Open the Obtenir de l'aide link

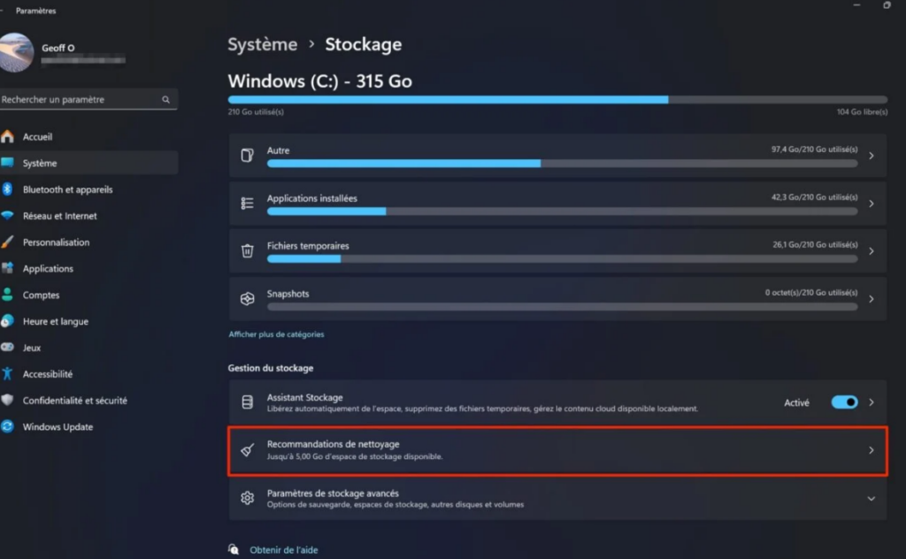tap(283, 550)
